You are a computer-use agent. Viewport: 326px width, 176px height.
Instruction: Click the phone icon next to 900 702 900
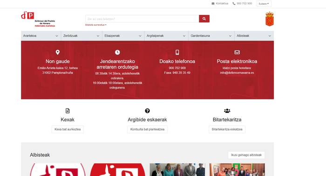234,4
